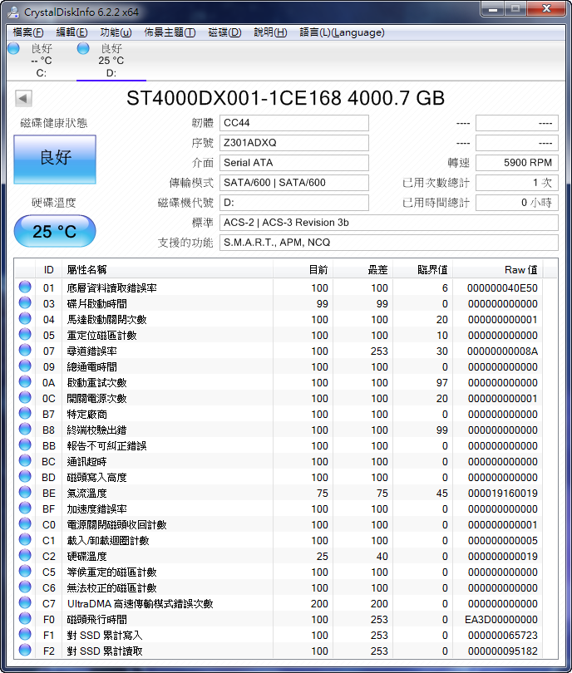The image size is (572, 673).
Task: Click the disk model title ST4000DX001-1CE168
Action: tap(234, 98)
